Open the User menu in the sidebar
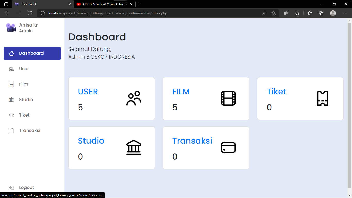The width and height of the screenshot is (352, 198). pyautogui.click(x=24, y=69)
